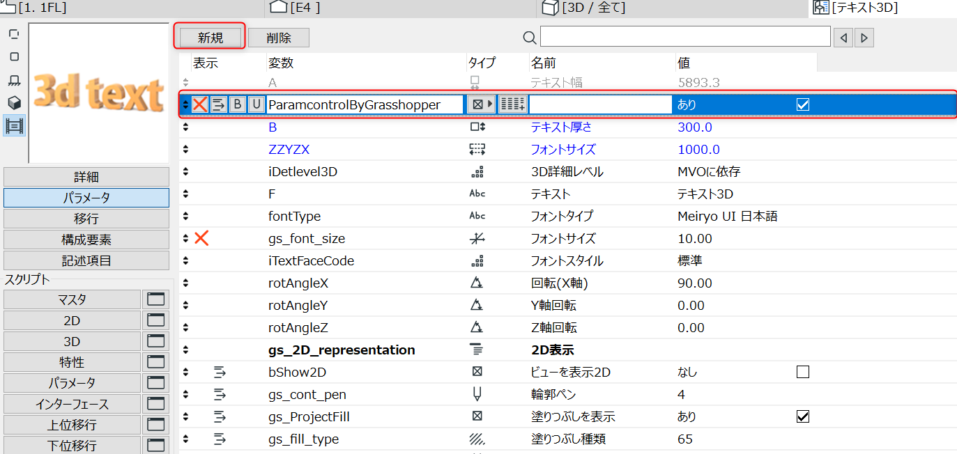The width and height of the screenshot is (957, 454).
Task: Click the red X flag on gs_font_size row
Action: pyautogui.click(x=201, y=238)
